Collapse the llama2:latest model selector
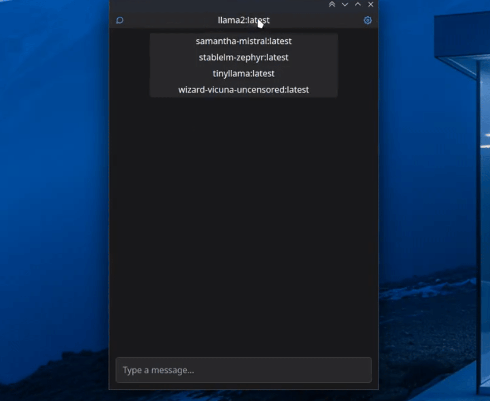Screen dimensions: 490x401 pyautogui.click(x=243, y=20)
